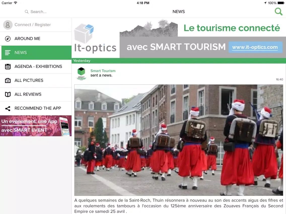Open AGENDA - EXHIBITIONS

[36, 66]
